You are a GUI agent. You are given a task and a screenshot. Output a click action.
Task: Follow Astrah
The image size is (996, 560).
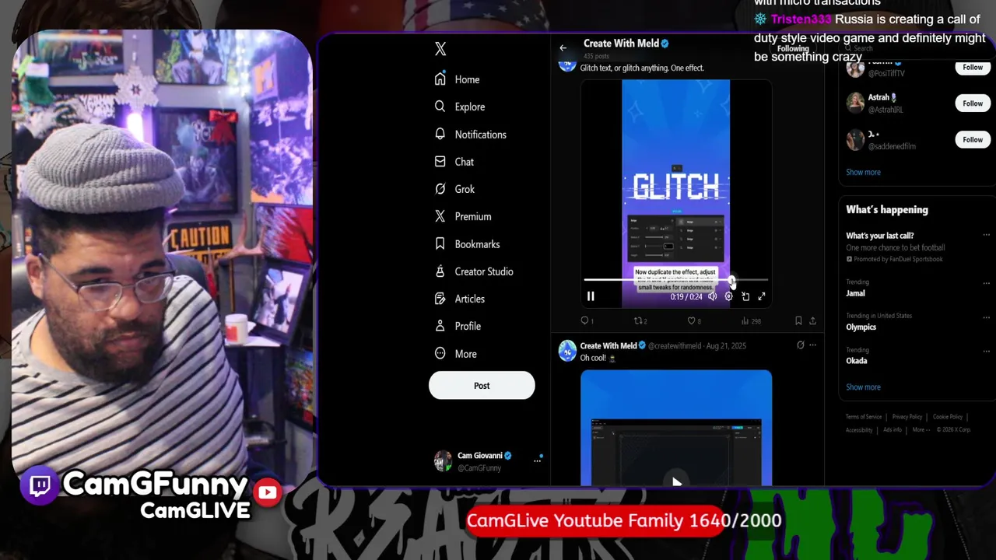[x=973, y=103]
